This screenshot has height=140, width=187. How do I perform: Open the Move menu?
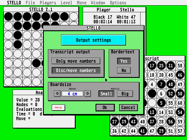point(82,3)
